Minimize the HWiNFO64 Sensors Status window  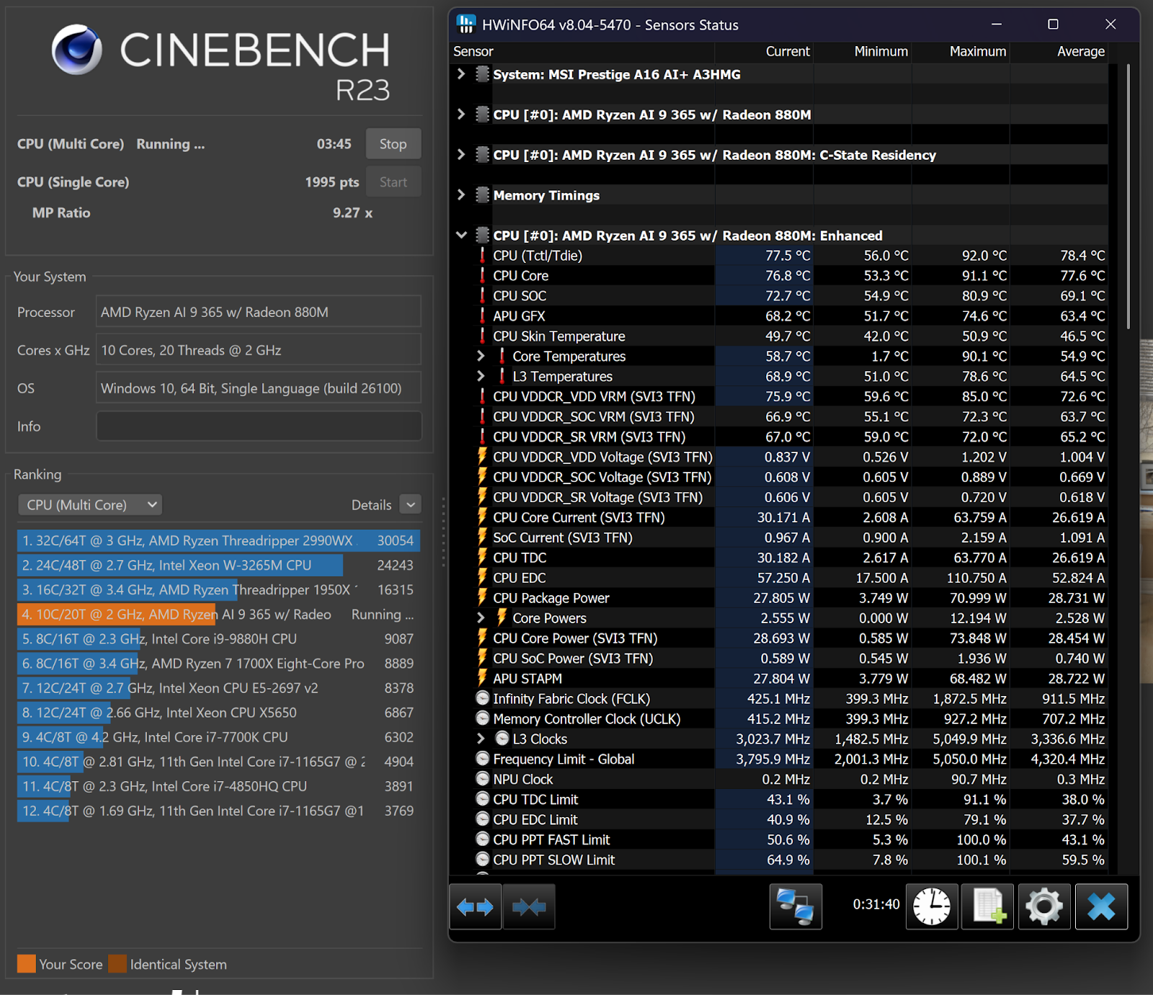coord(997,24)
